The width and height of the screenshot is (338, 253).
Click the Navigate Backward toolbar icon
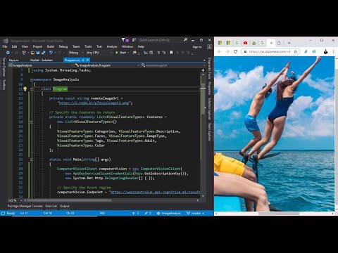(8, 53)
